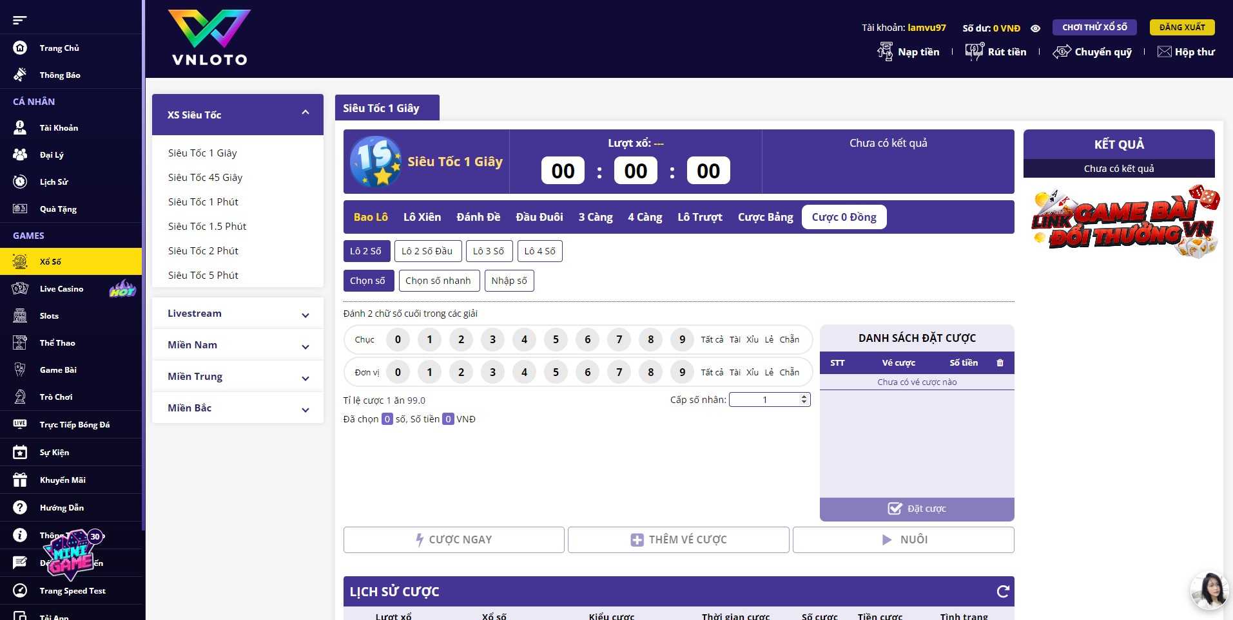Switch to Lô Trượt tab
Image resolution: width=1233 pixels, height=620 pixels.
click(x=700, y=217)
